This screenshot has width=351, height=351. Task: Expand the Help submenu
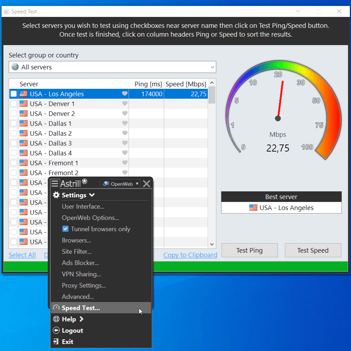(81, 319)
